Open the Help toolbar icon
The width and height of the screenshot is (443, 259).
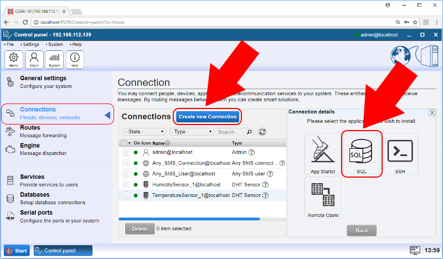[74, 59]
